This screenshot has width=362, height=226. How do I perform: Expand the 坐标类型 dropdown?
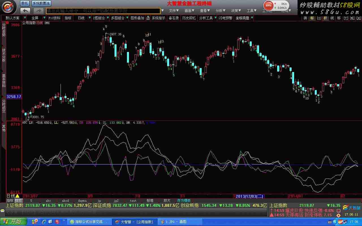point(252,18)
